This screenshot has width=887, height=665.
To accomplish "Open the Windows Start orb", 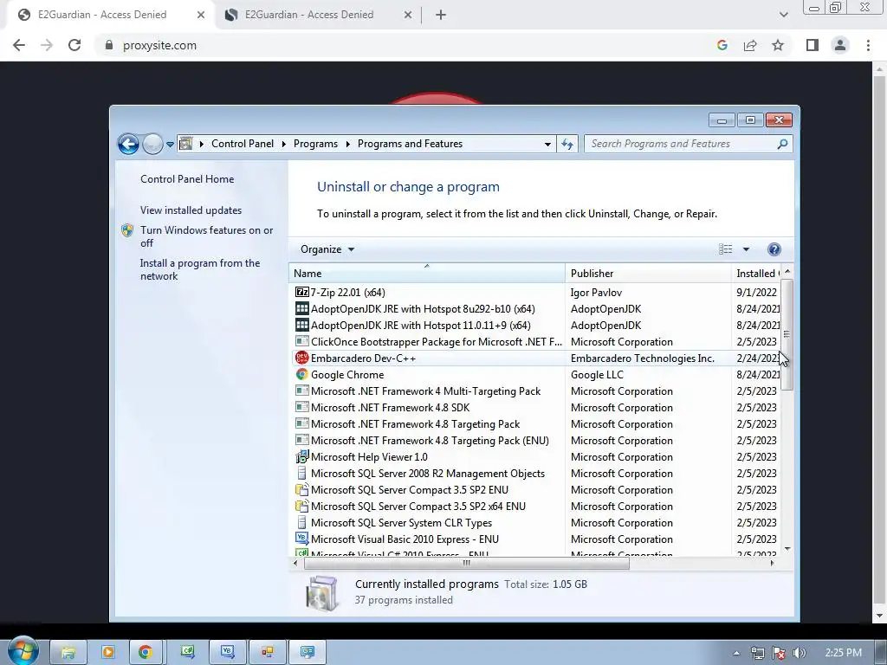I will click(x=23, y=650).
